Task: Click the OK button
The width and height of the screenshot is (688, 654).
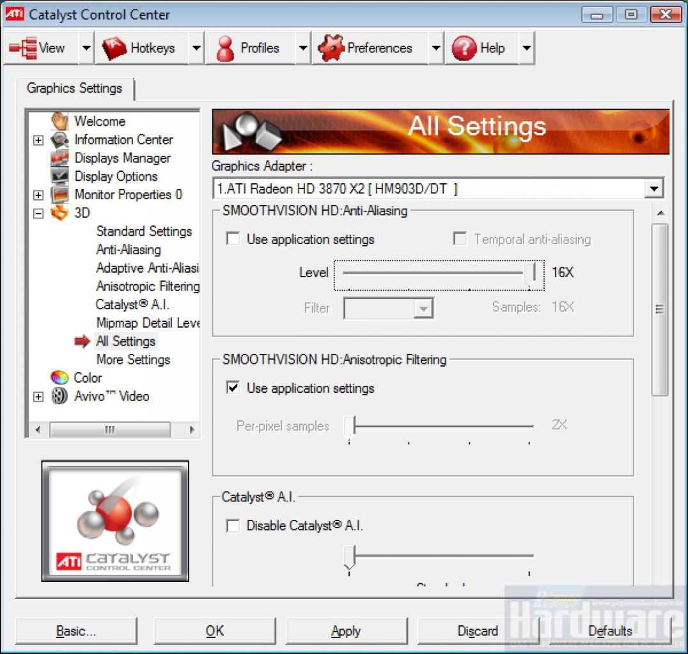Action: [x=215, y=631]
